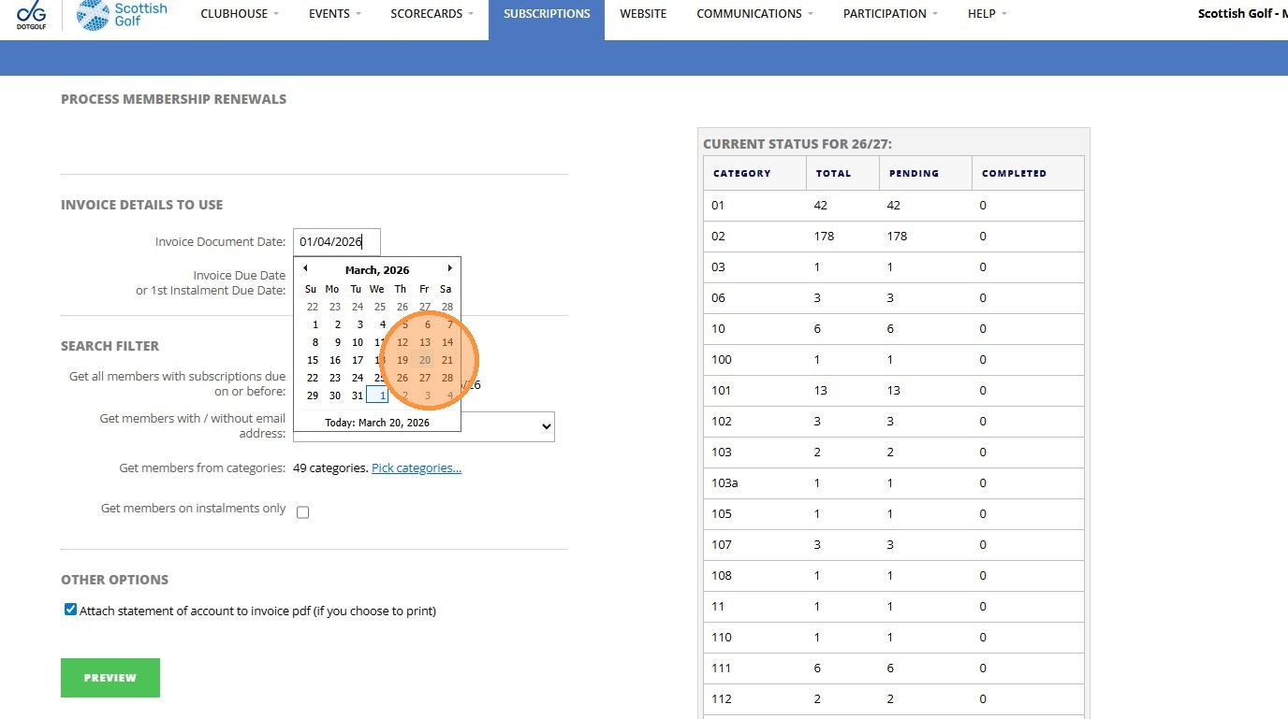The height and width of the screenshot is (719, 1288).
Task: Go to previous month in calendar
Action: 304,268
